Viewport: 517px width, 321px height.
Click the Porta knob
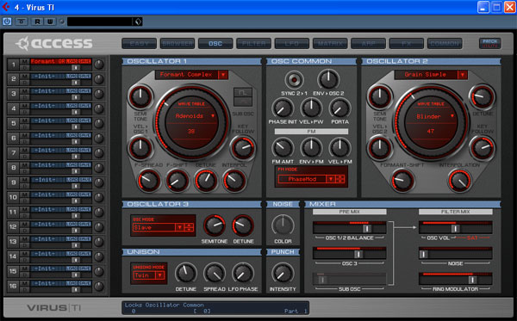(339, 108)
